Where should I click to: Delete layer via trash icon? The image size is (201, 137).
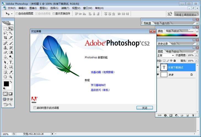pos(193,115)
